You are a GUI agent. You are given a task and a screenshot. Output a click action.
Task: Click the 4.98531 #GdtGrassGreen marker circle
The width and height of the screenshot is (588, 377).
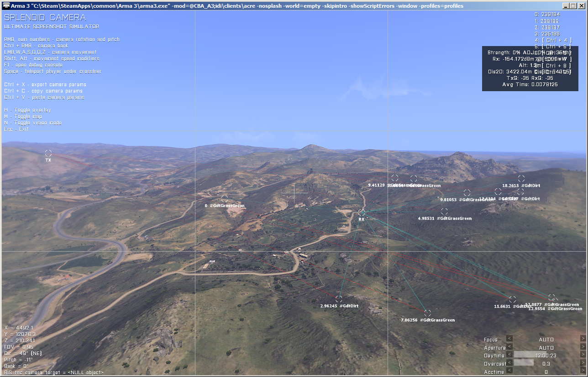click(x=444, y=212)
